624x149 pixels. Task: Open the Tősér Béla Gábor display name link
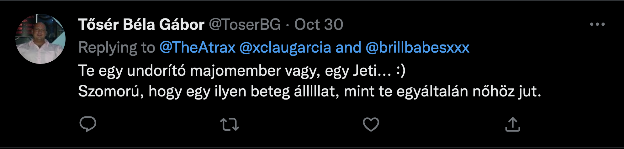(141, 24)
